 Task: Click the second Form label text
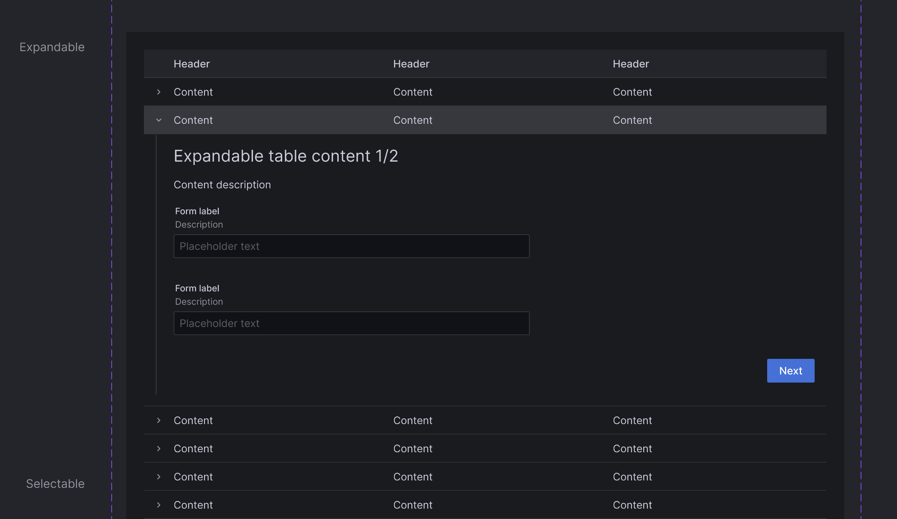tap(197, 288)
